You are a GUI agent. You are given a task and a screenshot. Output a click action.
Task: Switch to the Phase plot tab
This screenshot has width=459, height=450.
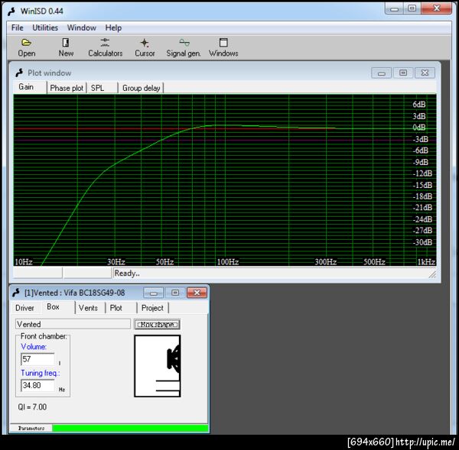coord(67,88)
